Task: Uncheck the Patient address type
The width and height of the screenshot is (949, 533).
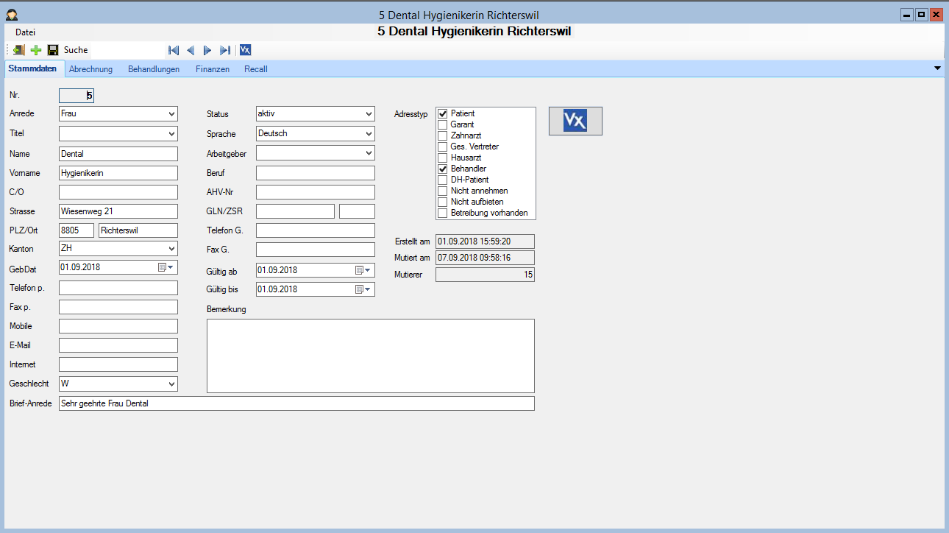Action: point(443,113)
